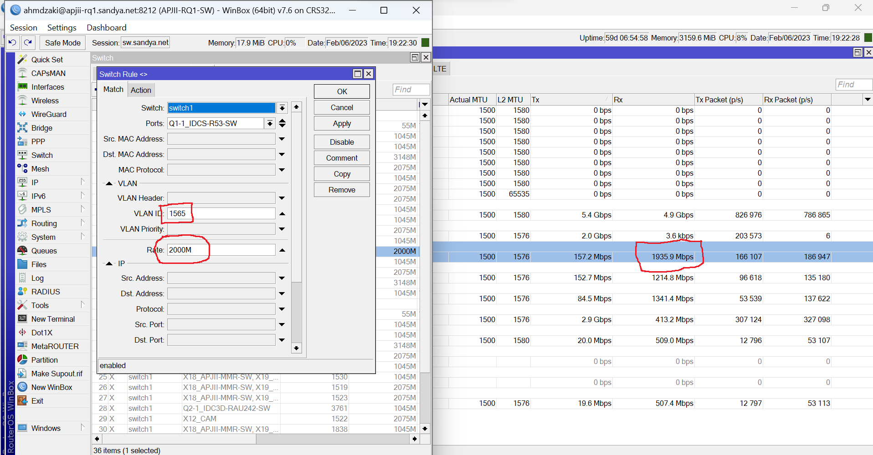The width and height of the screenshot is (873, 455).
Task: Open the Queues panel
Action: click(44, 250)
